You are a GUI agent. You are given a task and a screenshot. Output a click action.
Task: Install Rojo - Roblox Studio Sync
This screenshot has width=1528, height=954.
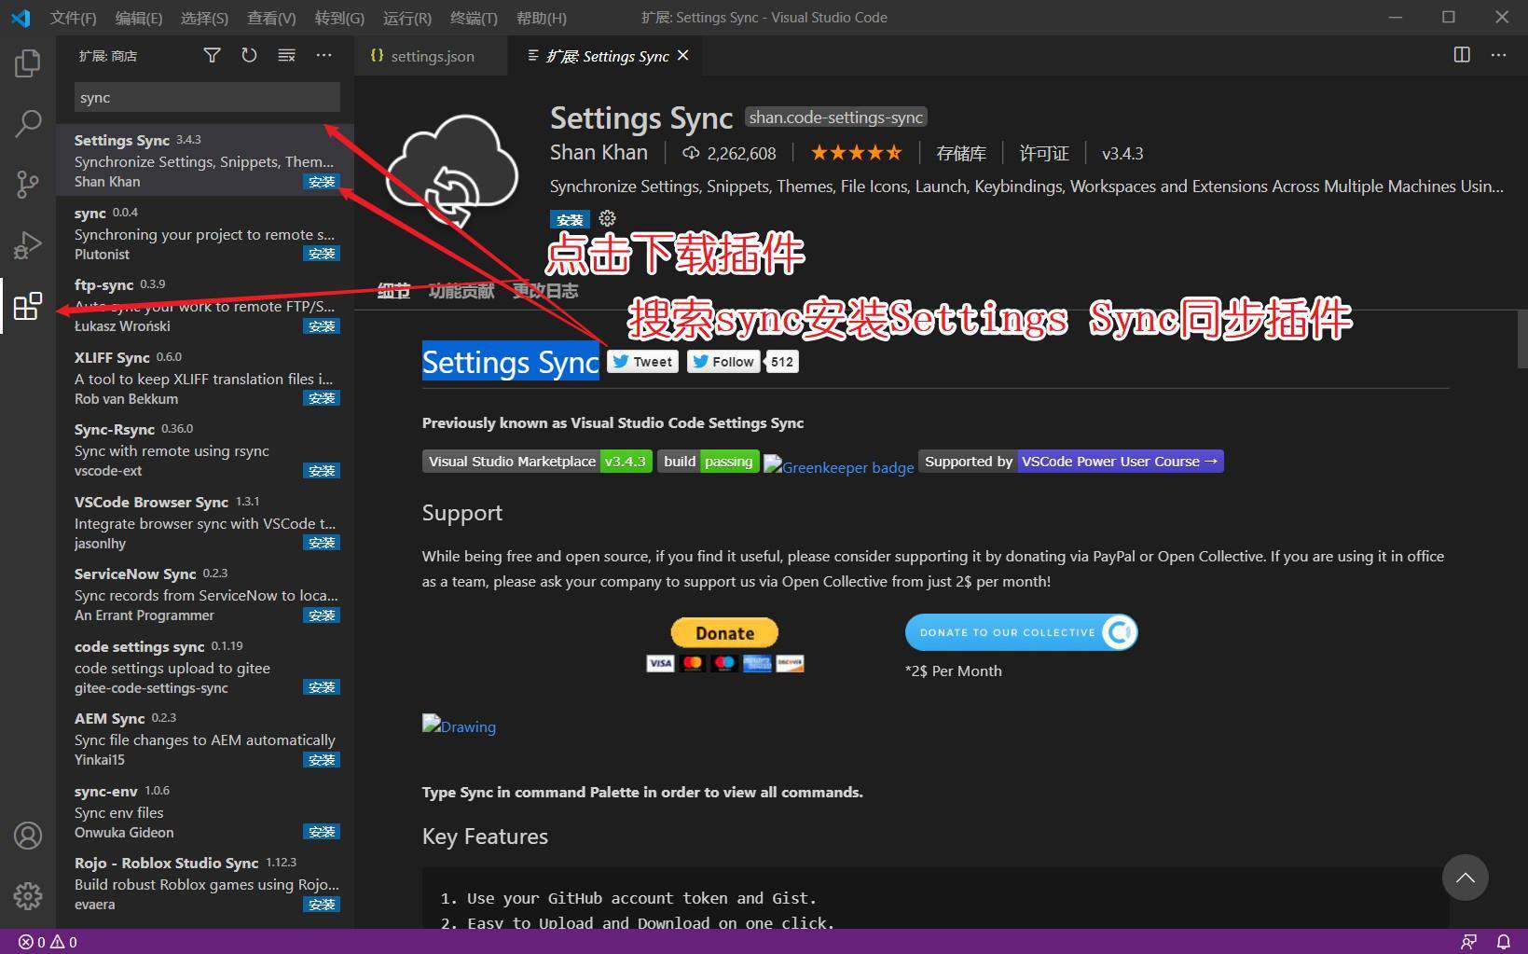pyautogui.click(x=322, y=905)
